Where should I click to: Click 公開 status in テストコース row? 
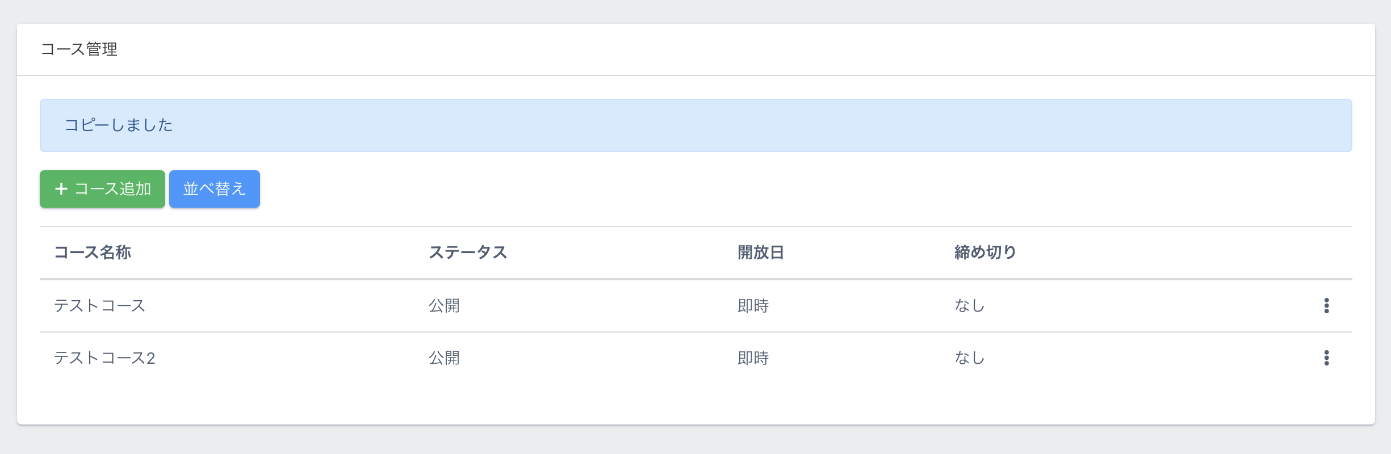(444, 306)
